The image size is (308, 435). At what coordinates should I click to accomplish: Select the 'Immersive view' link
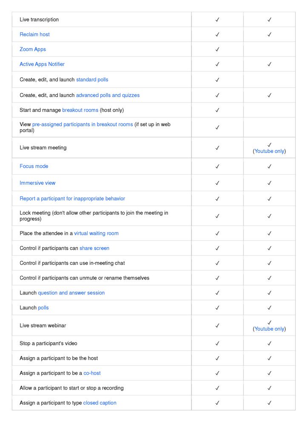[x=37, y=183]
